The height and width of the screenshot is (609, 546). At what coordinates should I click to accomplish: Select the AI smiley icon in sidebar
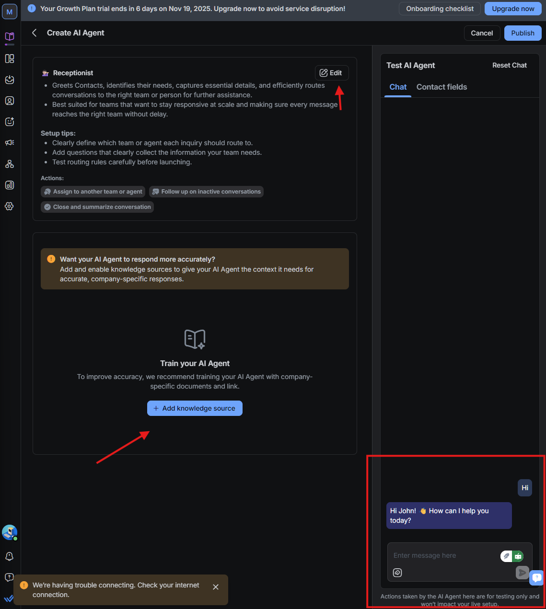tap(10, 122)
